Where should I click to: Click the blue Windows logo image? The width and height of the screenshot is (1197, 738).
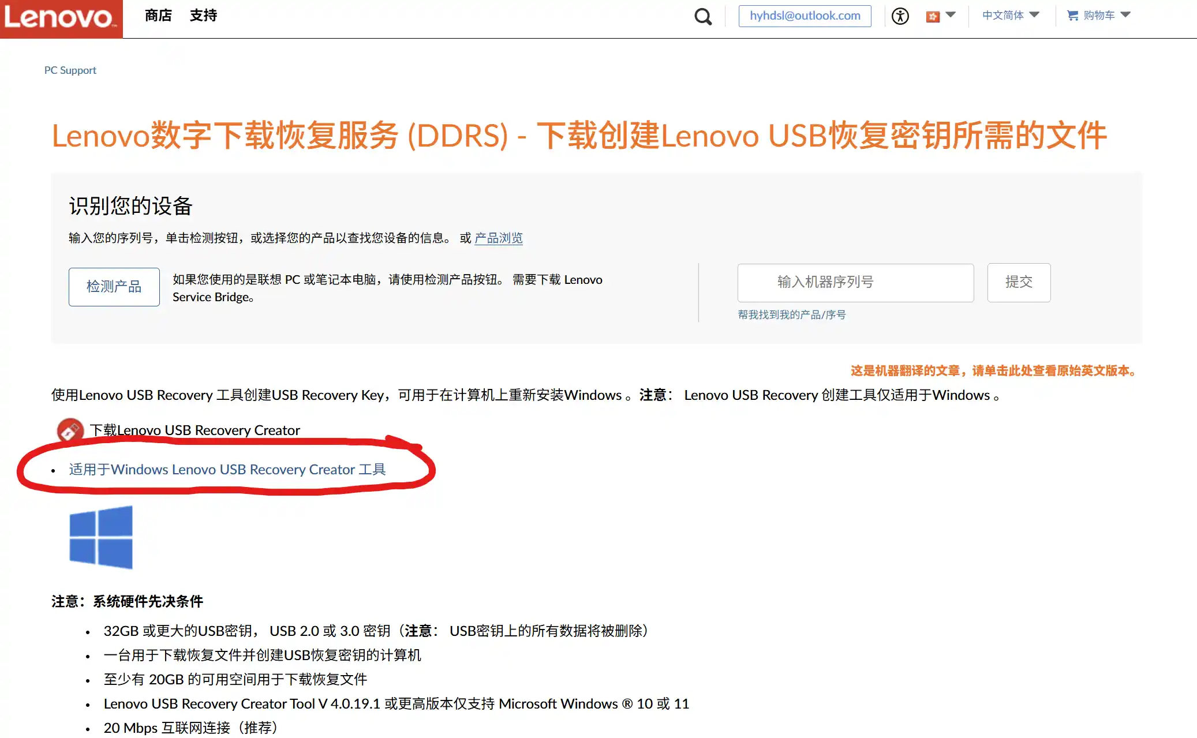click(101, 537)
